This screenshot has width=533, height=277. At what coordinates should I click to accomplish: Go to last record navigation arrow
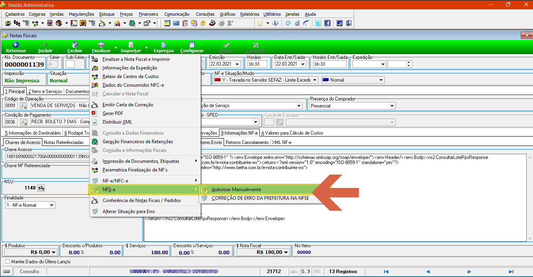click(x=511, y=272)
